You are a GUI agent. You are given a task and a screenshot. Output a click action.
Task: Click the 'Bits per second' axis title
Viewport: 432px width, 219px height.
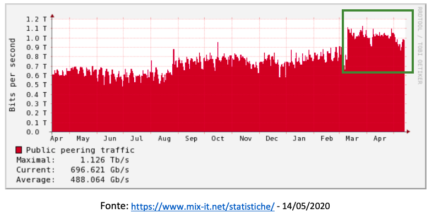click(12, 75)
